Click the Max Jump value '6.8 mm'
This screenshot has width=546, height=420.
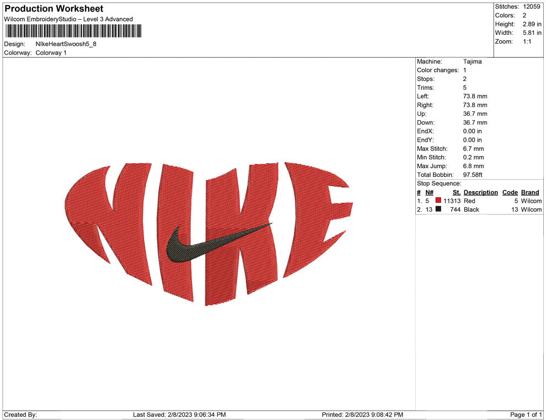[x=473, y=166]
